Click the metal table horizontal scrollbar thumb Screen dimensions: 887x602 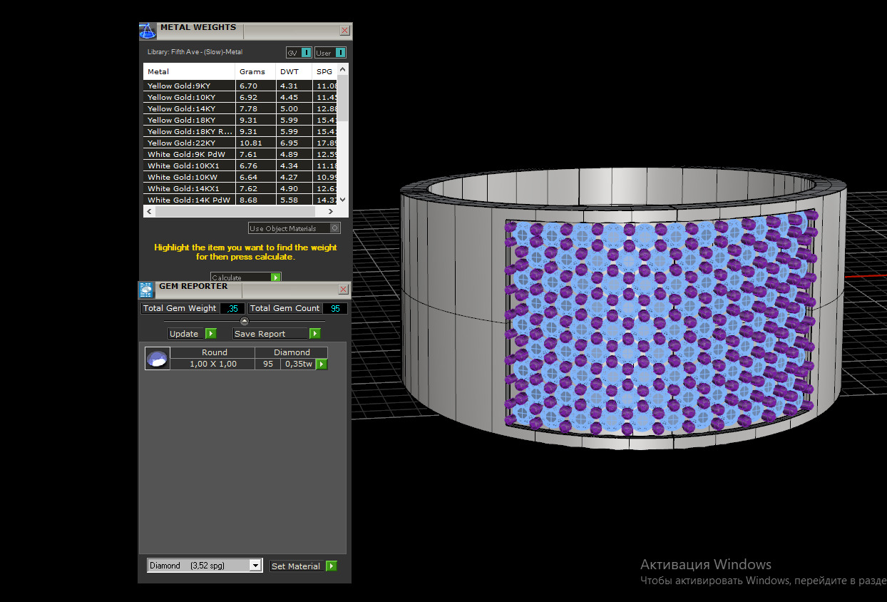click(235, 212)
